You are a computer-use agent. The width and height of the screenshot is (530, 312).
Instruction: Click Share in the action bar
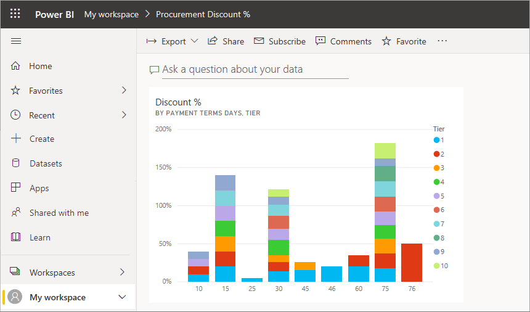point(226,41)
